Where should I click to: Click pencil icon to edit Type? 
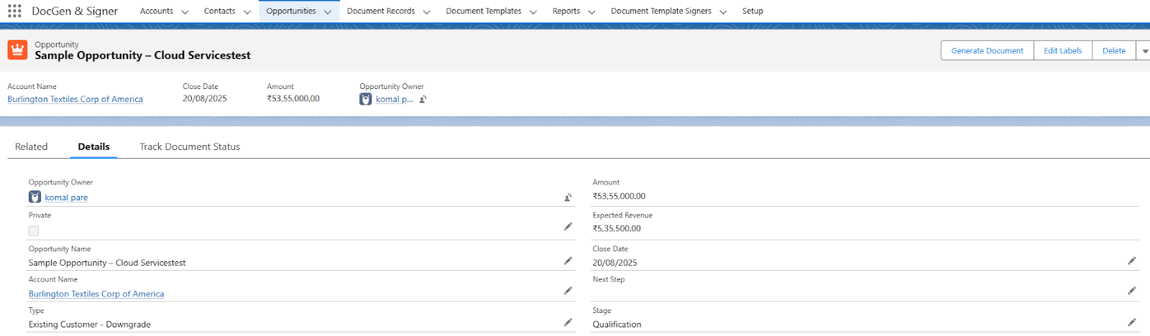[568, 322]
